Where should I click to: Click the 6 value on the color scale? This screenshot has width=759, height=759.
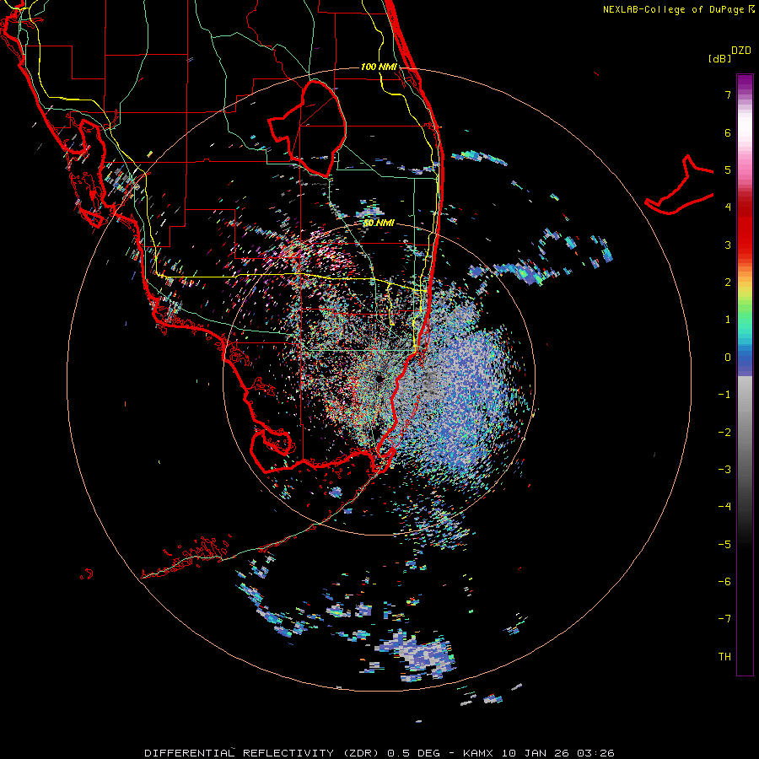[728, 132]
